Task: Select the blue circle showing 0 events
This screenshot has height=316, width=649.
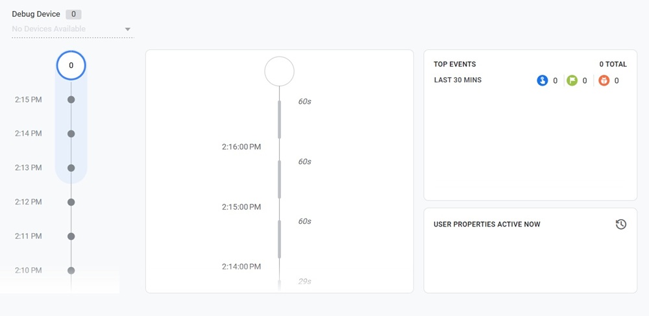Action: point(71,66)
